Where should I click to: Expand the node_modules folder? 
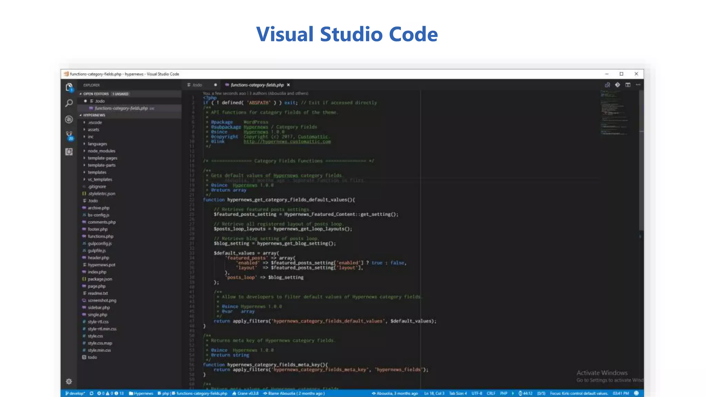(x=101, y=151)
